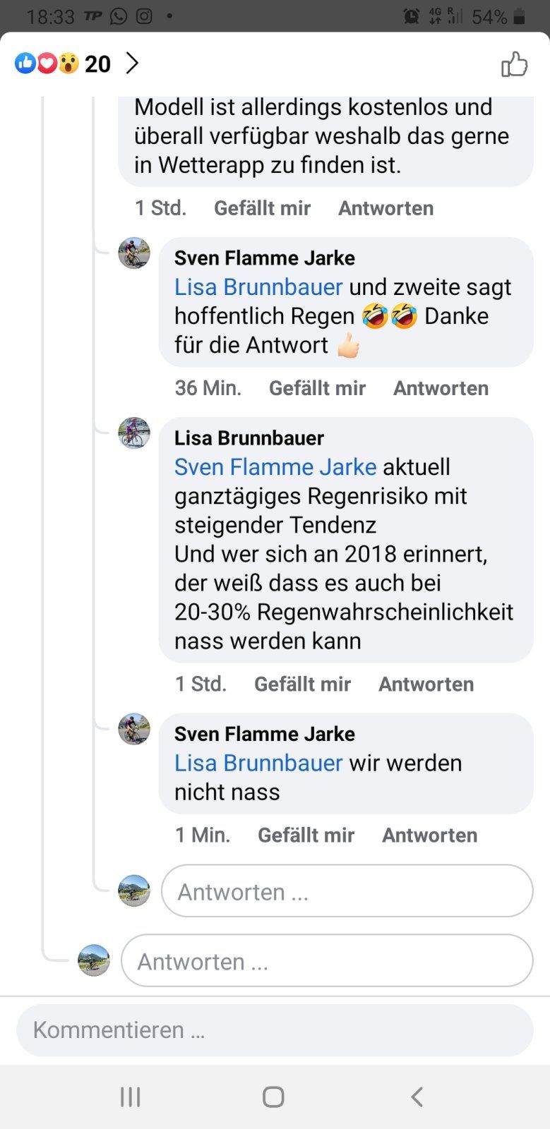This screenshot has width=550, height=1129.
Task: Open Sven Flamme Jarke's avatar on the 36 Min. comment
Action: (x=134, y=253)
